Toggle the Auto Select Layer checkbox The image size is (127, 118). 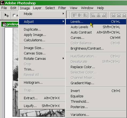(x=14, y=15)
